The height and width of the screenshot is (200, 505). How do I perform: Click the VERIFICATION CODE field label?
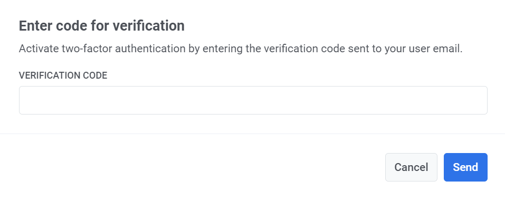coord(63,75)
